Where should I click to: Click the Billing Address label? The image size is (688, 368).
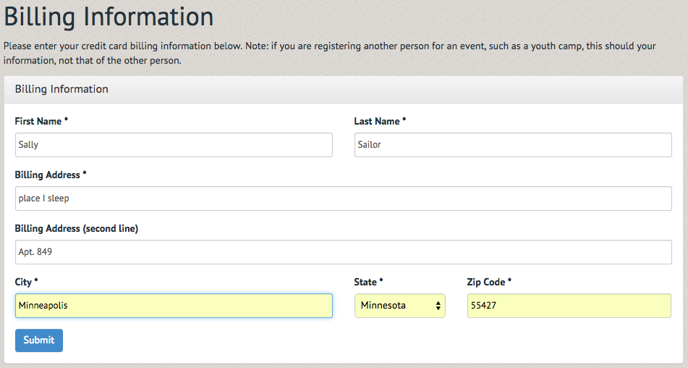(x=48, y=175)
